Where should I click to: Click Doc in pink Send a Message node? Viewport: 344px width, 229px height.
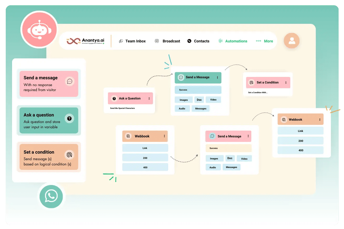(x=230, y=158)
